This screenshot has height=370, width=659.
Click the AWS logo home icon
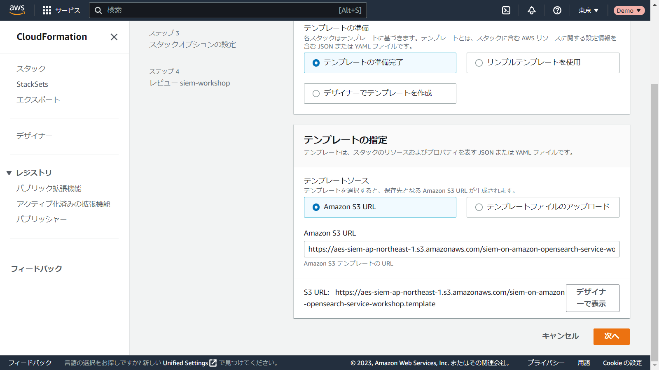tap(17, 10)
